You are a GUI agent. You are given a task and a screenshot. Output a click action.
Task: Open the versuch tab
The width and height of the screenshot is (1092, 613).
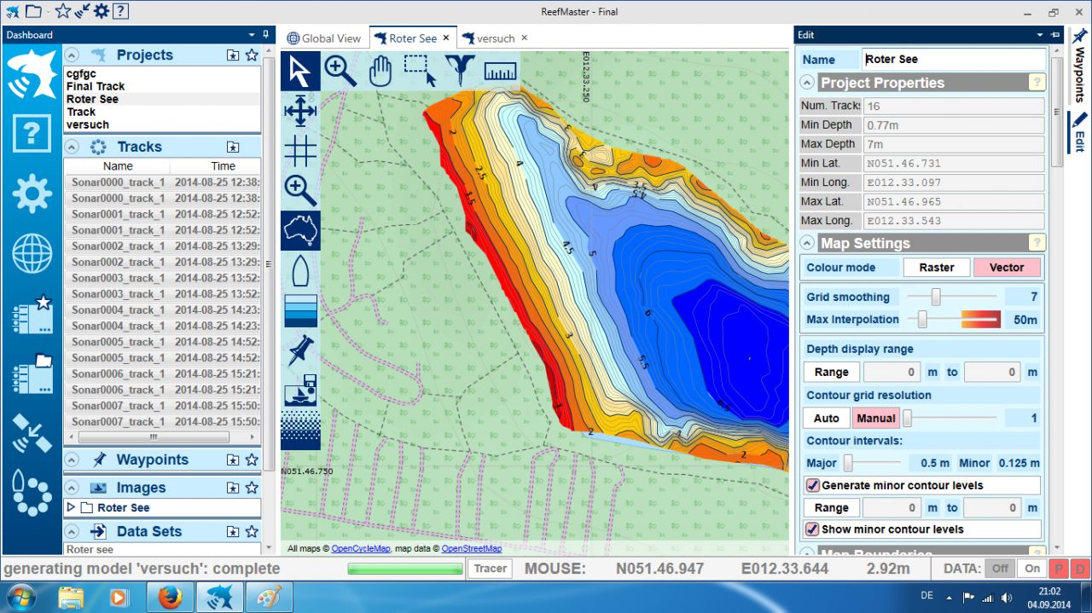(495, 38)
